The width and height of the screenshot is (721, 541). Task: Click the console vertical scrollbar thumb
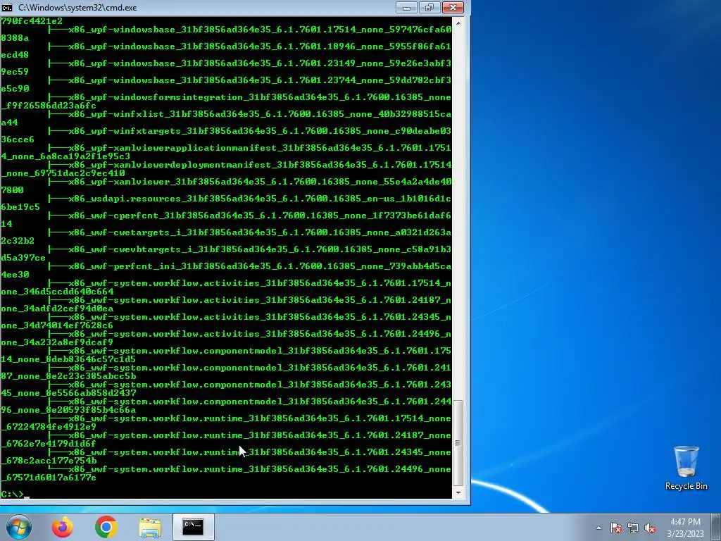click(458, 442)
